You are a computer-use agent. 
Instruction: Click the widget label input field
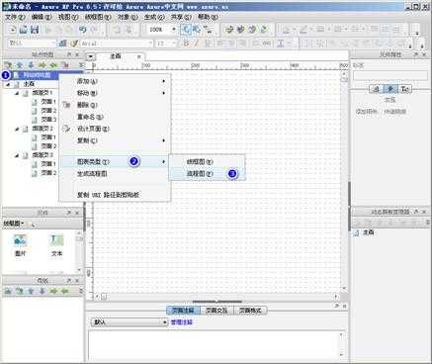[390, 75]
